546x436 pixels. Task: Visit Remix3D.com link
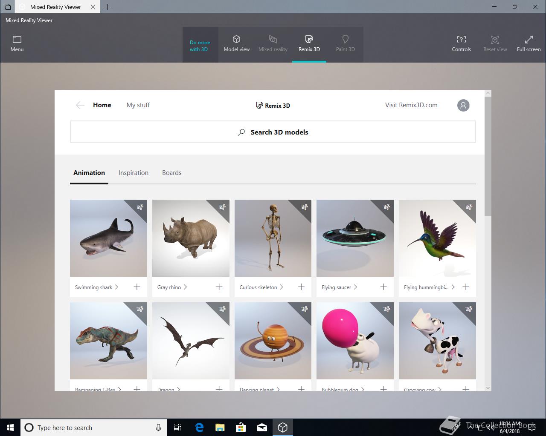tap(411, 105)
